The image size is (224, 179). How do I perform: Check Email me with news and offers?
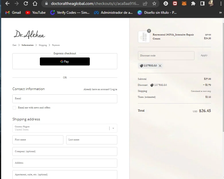pos(14,108)
